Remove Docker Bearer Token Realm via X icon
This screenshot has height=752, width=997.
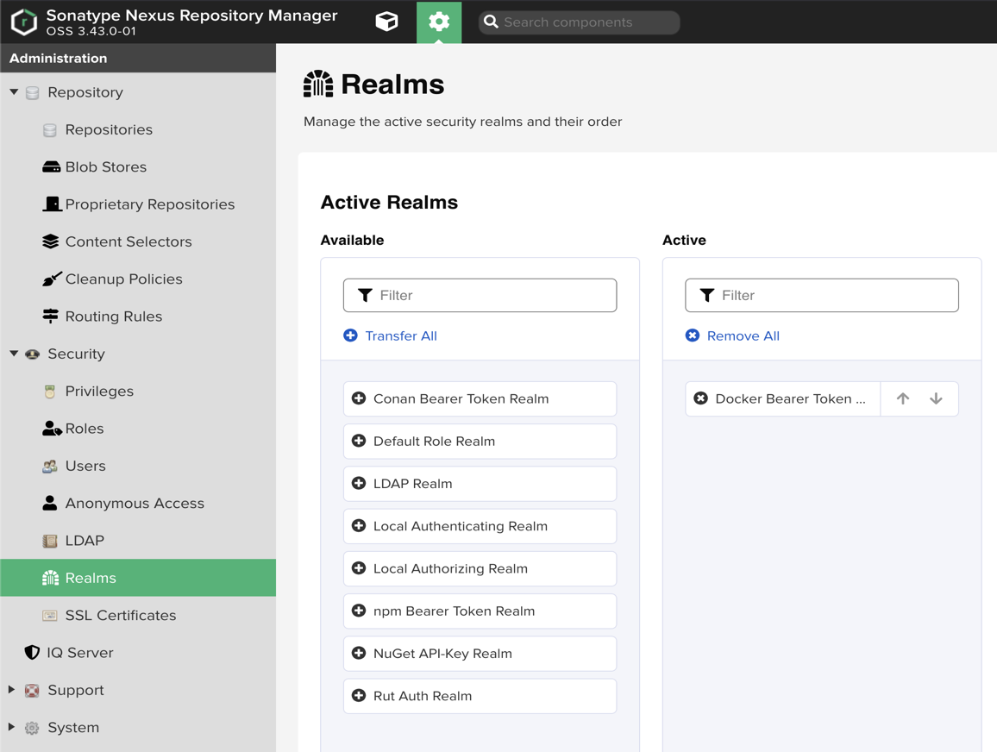700,398
